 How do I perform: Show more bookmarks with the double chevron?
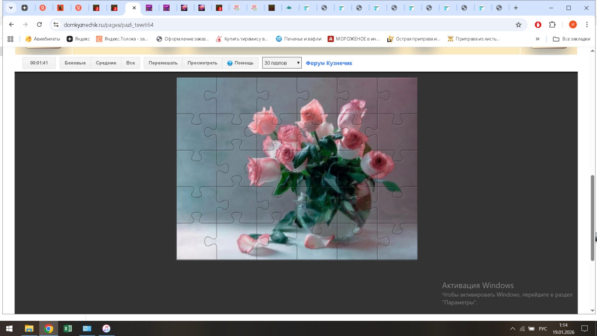pyautogui.click(x=537, y=39)
